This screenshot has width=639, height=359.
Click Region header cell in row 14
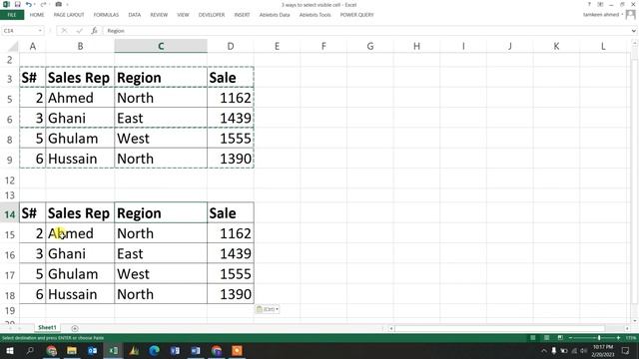161,213
